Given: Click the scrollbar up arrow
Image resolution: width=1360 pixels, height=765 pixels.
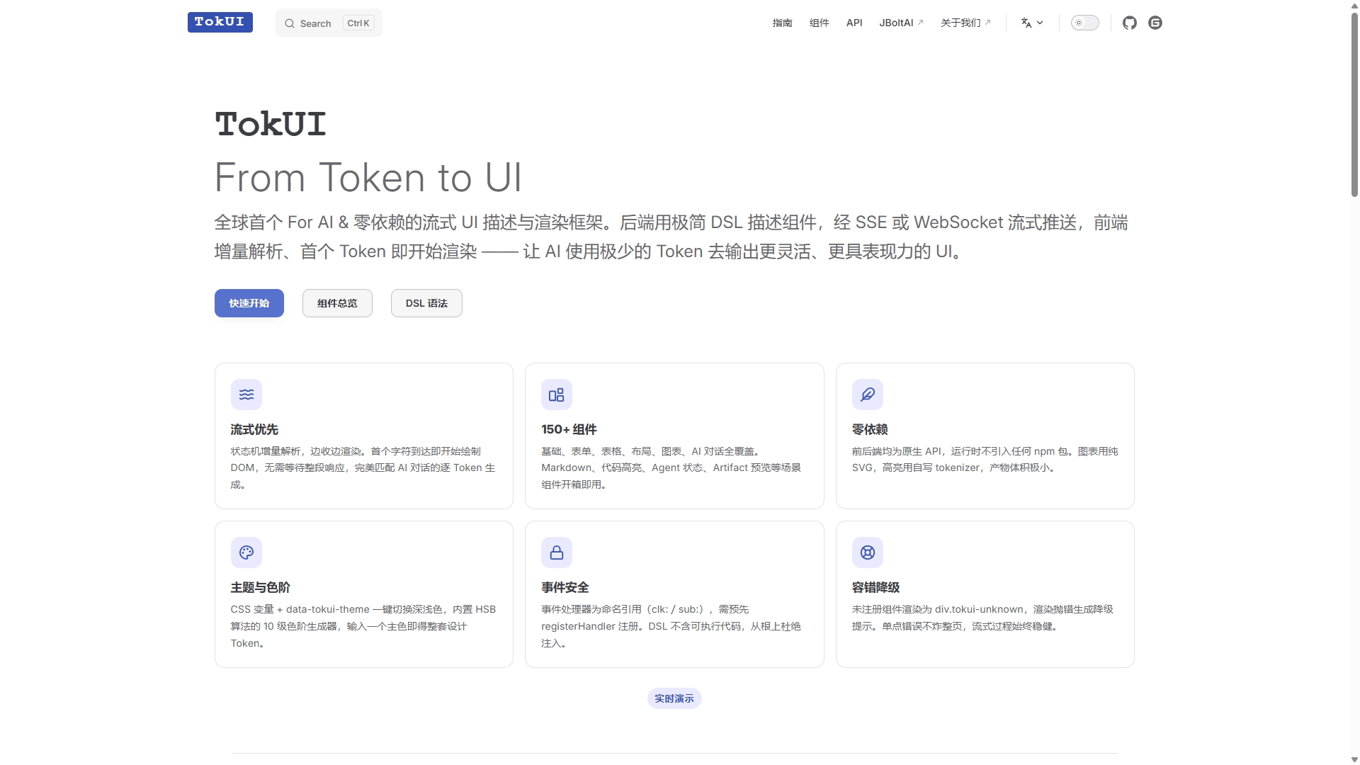Looking at the screenshot, I should [x=1354, y=4].
